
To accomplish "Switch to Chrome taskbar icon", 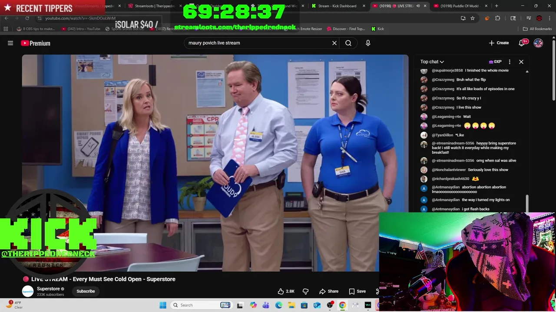I will pos(342,305).
